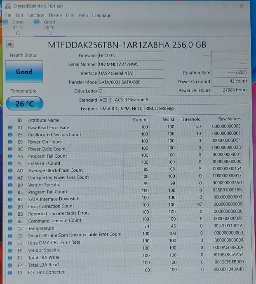Click the status dot for Power-On Hours
Image resolution: width=256 pixels, height=284 pixels.
tap(10, 142)
